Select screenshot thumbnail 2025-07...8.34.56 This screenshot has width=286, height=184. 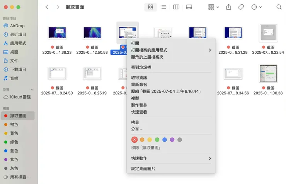click(x=233, y=73)
